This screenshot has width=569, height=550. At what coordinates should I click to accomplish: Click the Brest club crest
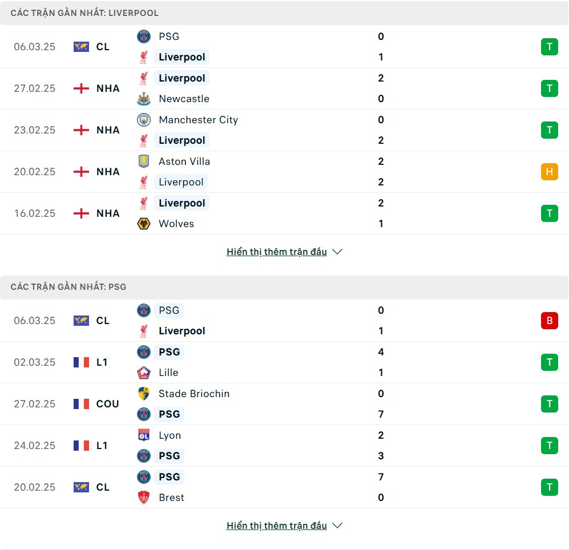click(144, 498)
